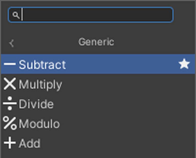Click the Modulo text label
Image resolution: width=196 pixels, height=158 pixels.
click(39, 124)
